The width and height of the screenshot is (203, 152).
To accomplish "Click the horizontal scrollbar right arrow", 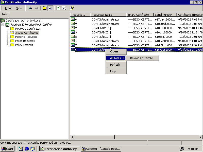I will click(x=200, y=137).
